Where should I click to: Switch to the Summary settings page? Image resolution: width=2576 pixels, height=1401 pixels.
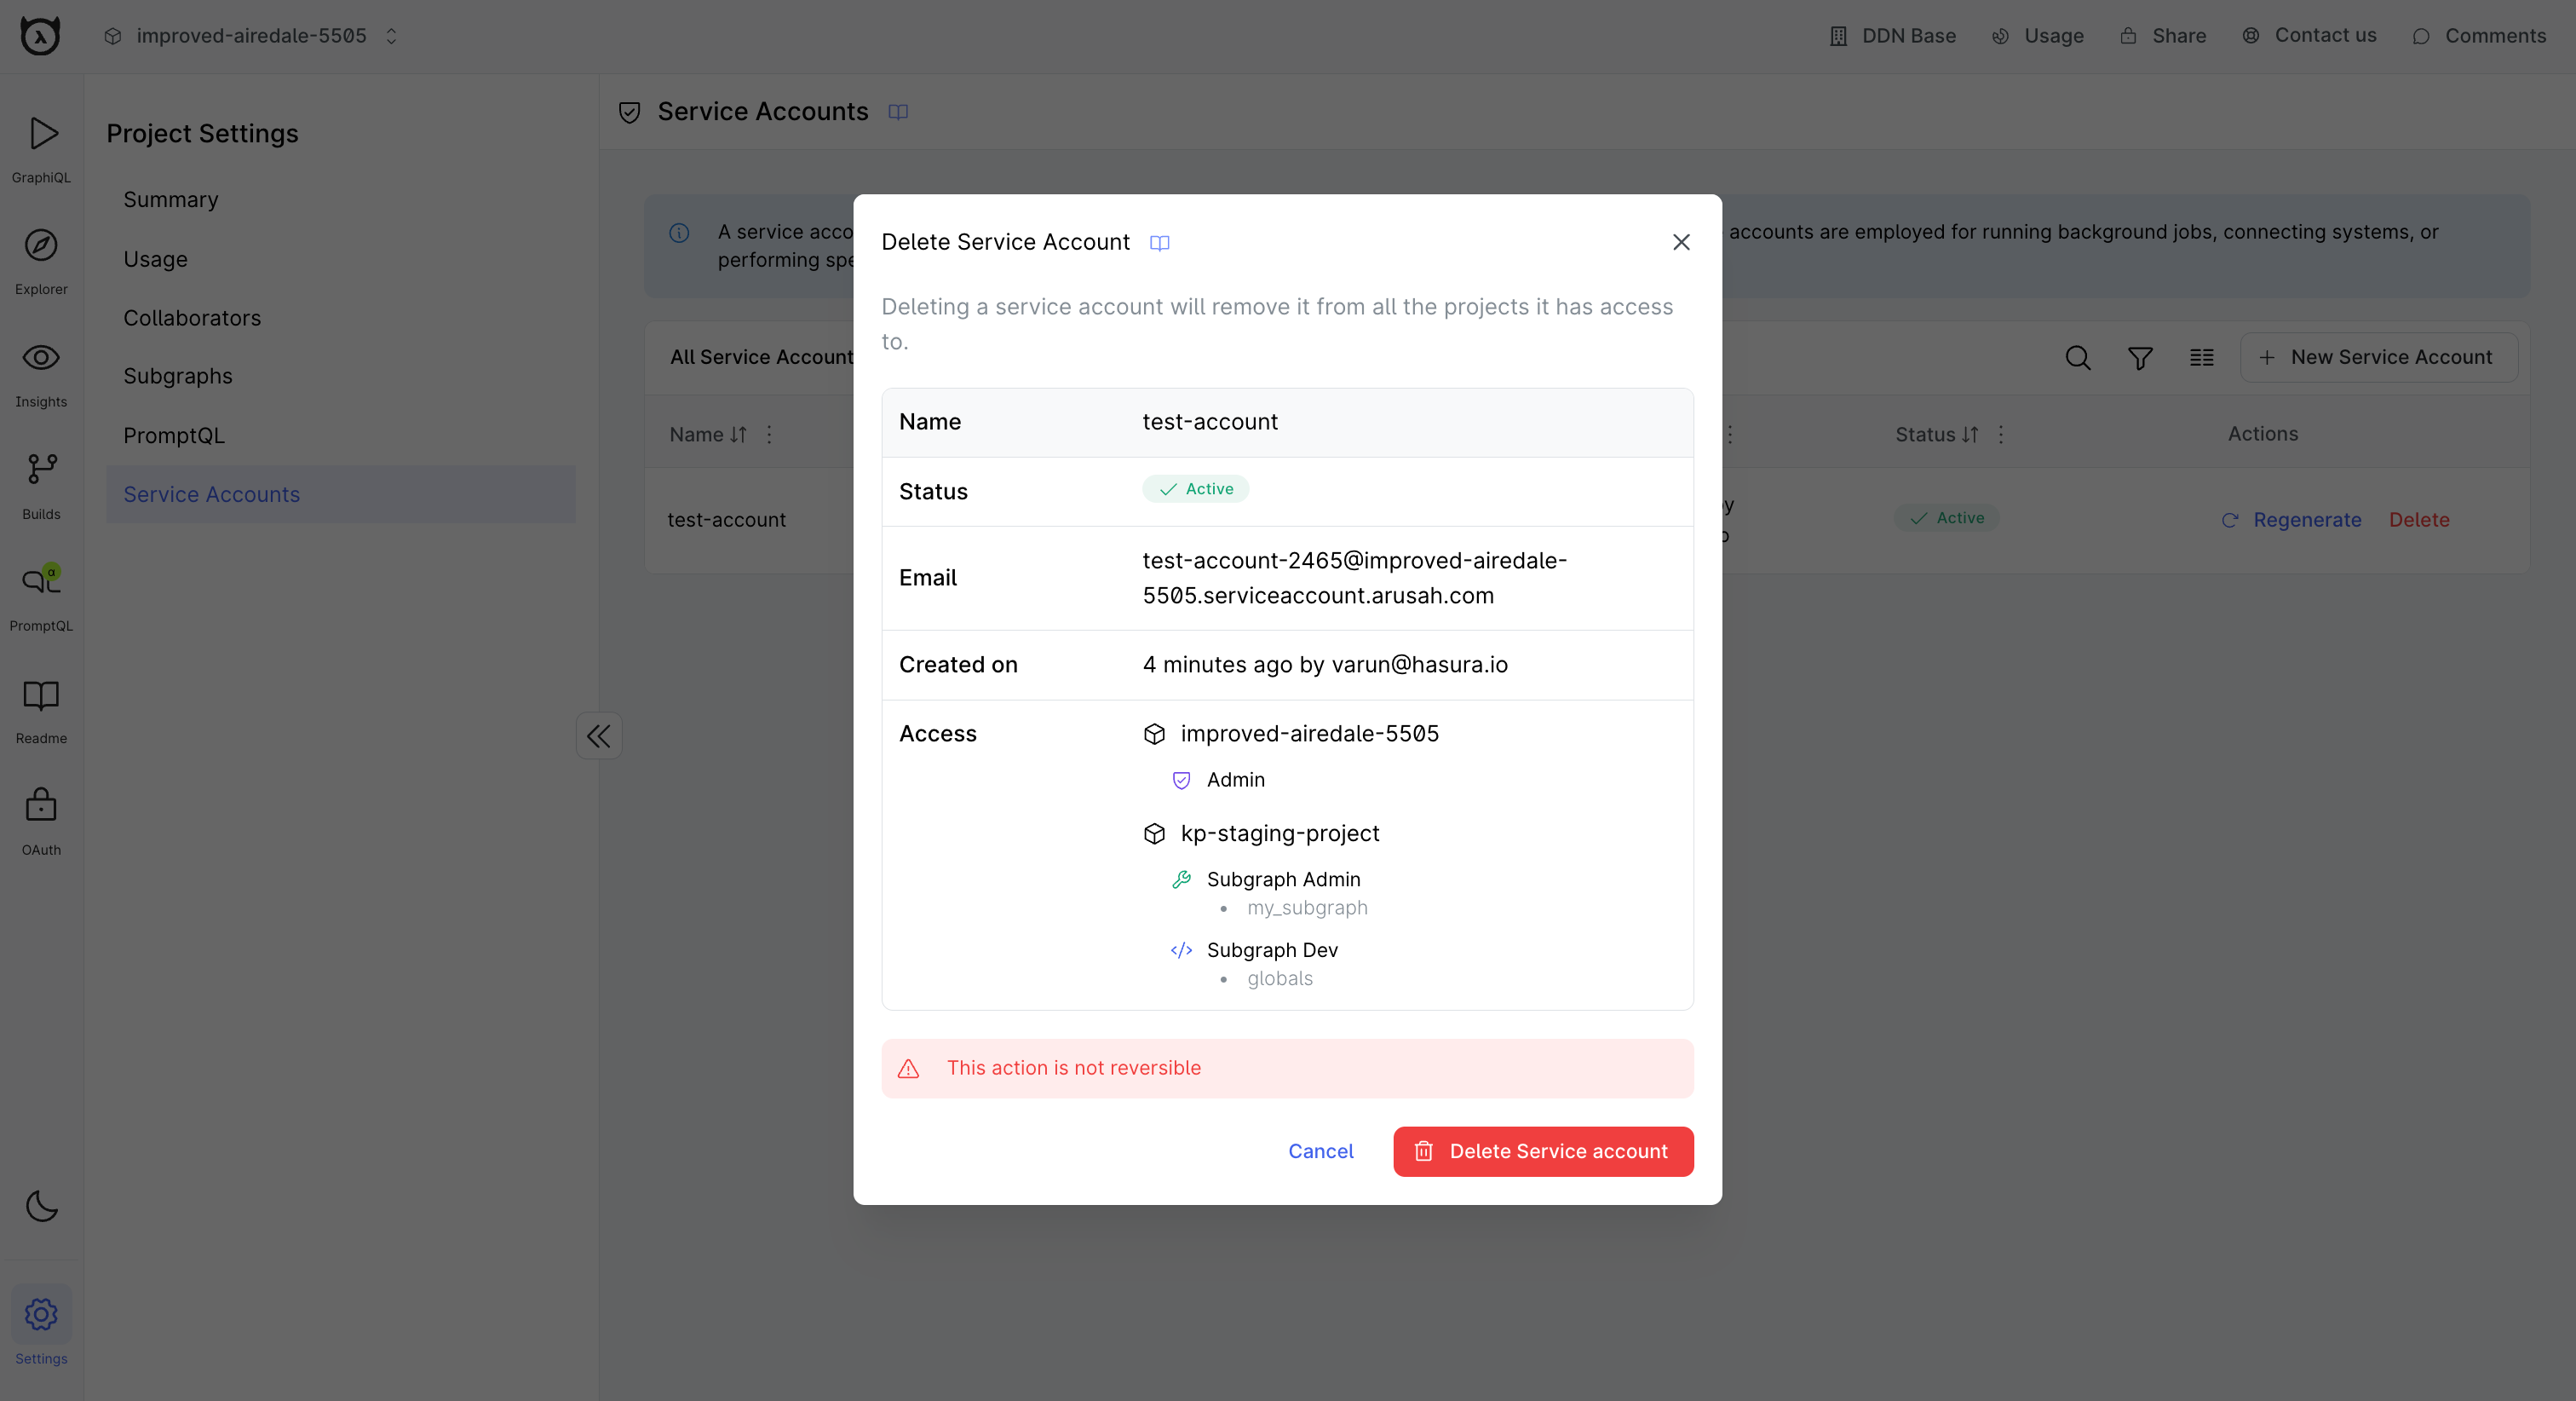[x=170, y=199]
